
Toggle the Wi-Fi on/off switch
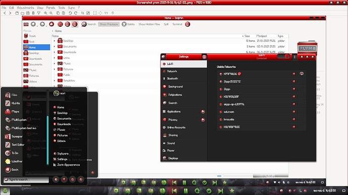point(283,56)
